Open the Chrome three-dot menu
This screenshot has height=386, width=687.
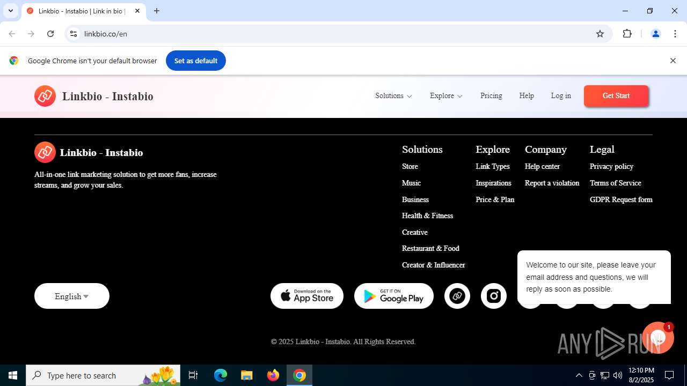pos(675,34)
